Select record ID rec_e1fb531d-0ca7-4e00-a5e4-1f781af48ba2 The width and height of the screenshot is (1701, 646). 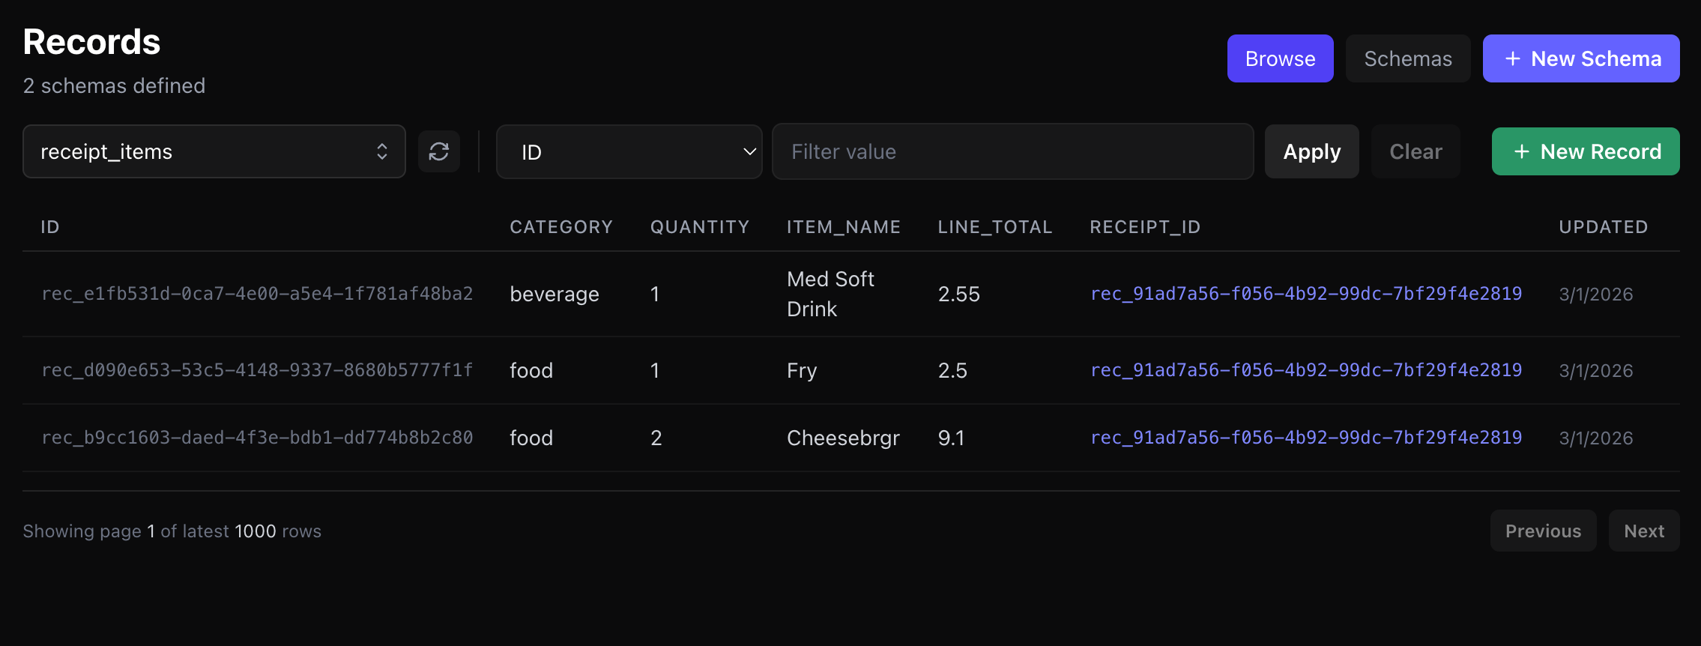(x=257, y=294)
